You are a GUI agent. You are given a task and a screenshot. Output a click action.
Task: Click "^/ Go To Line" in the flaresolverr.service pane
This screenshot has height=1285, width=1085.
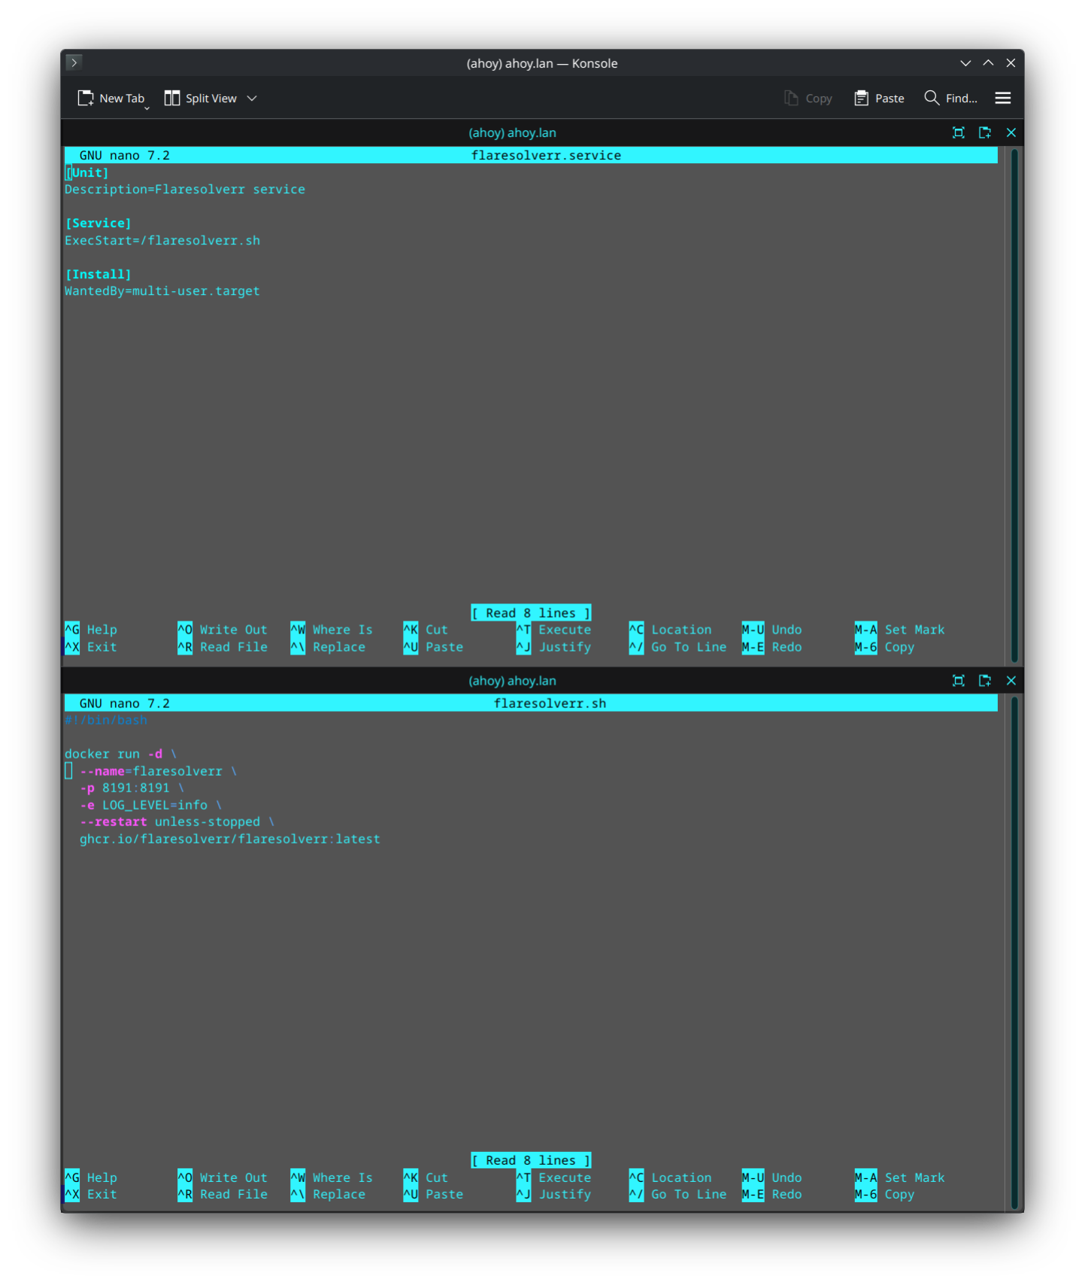point(677,648)
